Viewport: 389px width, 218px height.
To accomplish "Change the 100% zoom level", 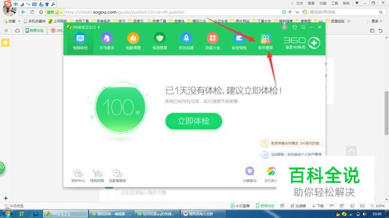I will click(x=378, y=206).
